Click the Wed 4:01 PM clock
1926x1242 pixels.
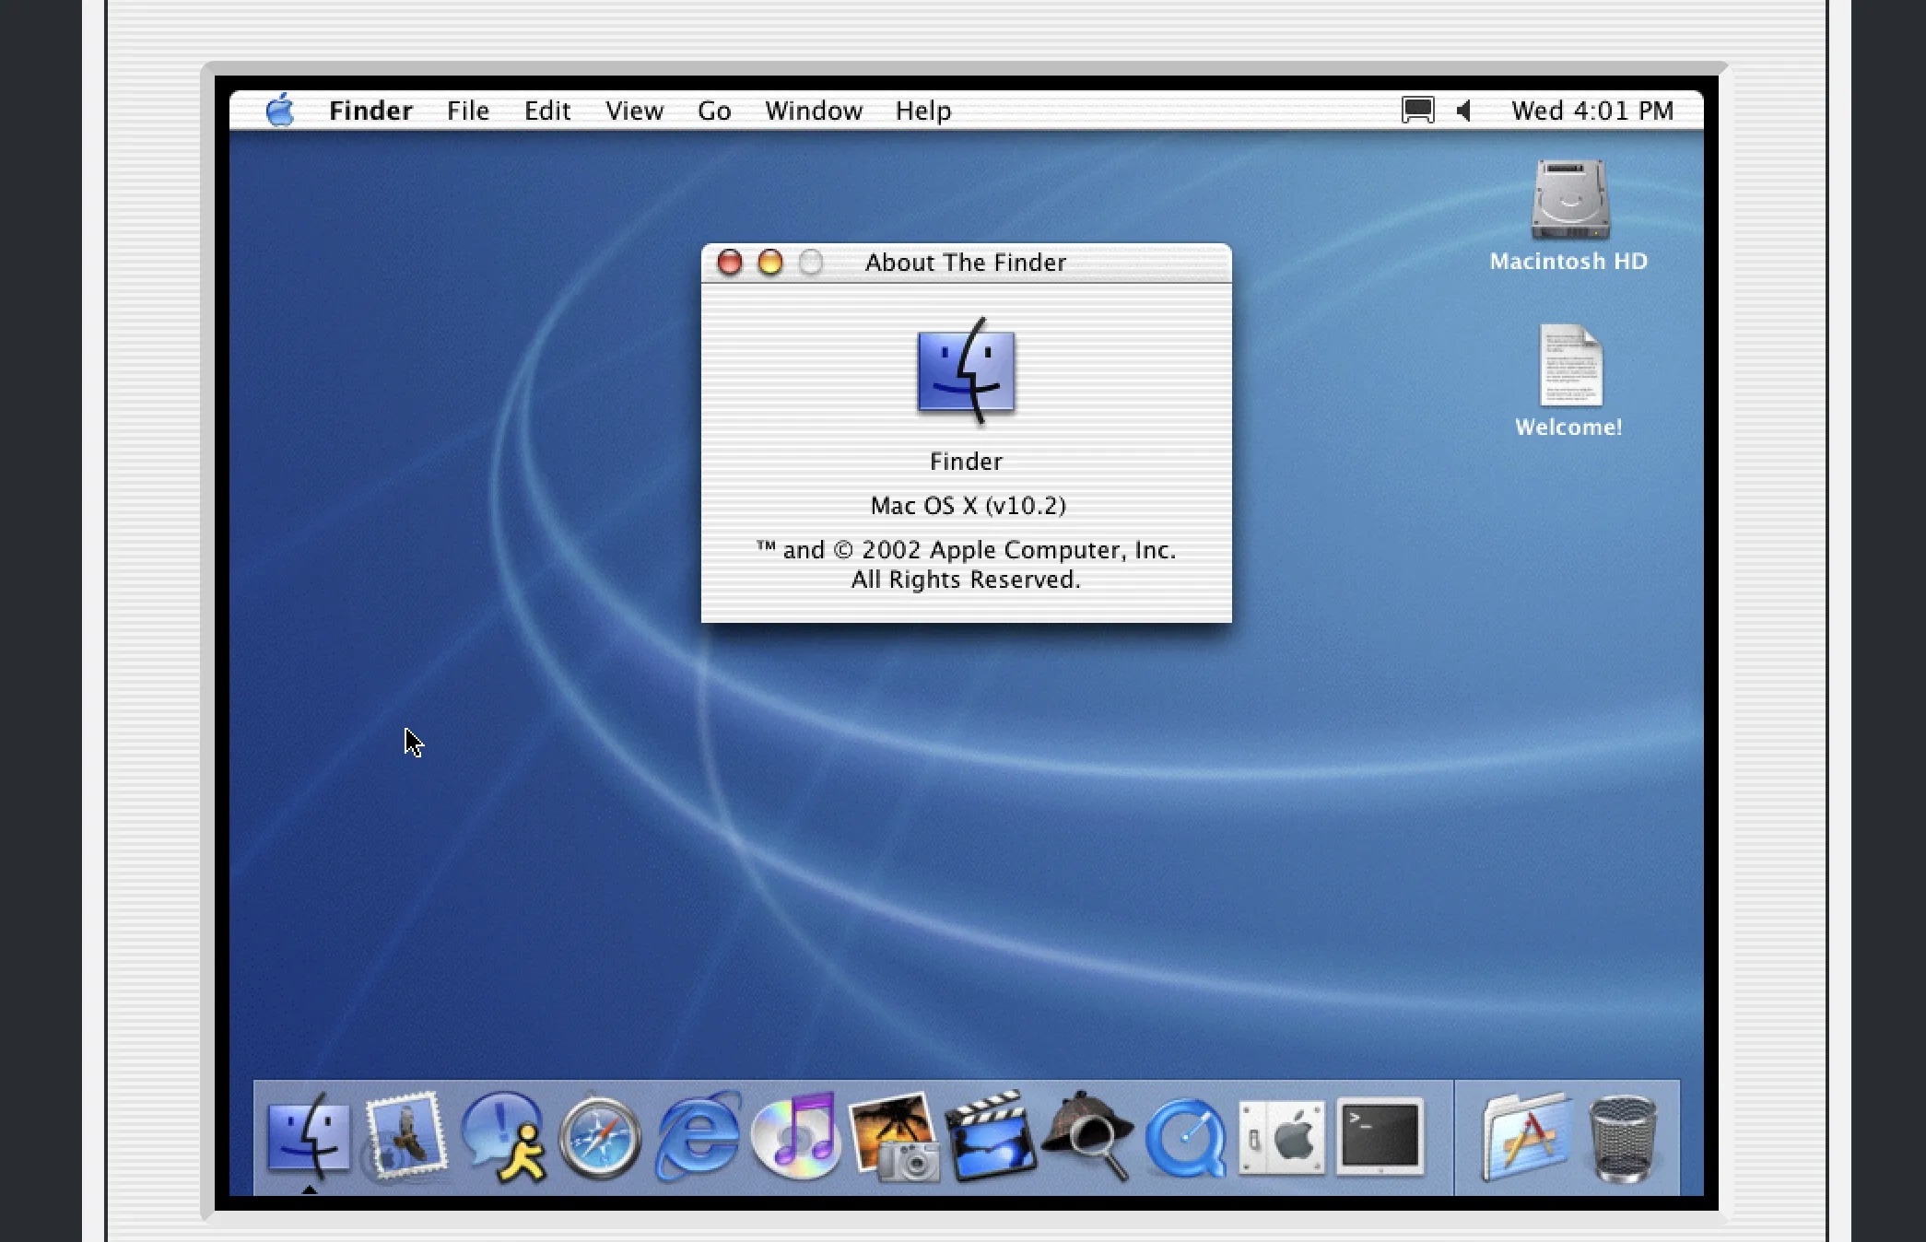tap(1591, 111)
